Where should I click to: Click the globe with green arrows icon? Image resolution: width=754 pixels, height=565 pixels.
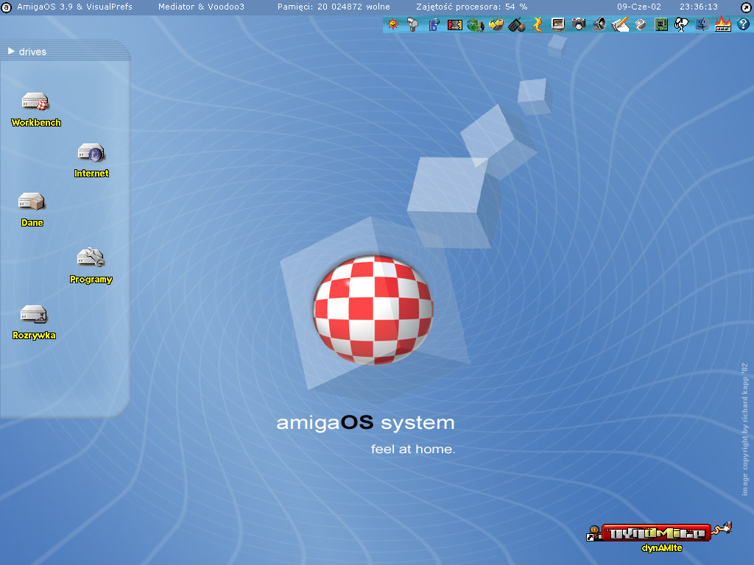pyautogui.click(x=475, y=24)
